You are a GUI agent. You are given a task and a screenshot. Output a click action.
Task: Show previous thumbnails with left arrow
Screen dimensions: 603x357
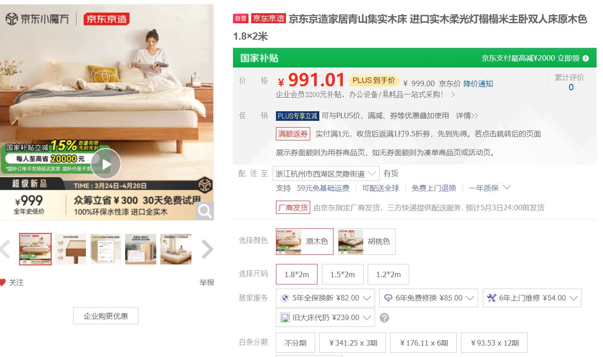tap(5, 249)
